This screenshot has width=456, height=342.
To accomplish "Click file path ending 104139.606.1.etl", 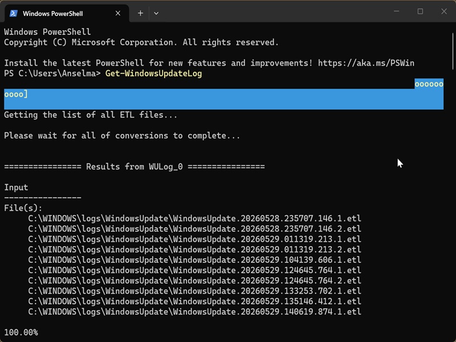I will [x=194, y=260].
